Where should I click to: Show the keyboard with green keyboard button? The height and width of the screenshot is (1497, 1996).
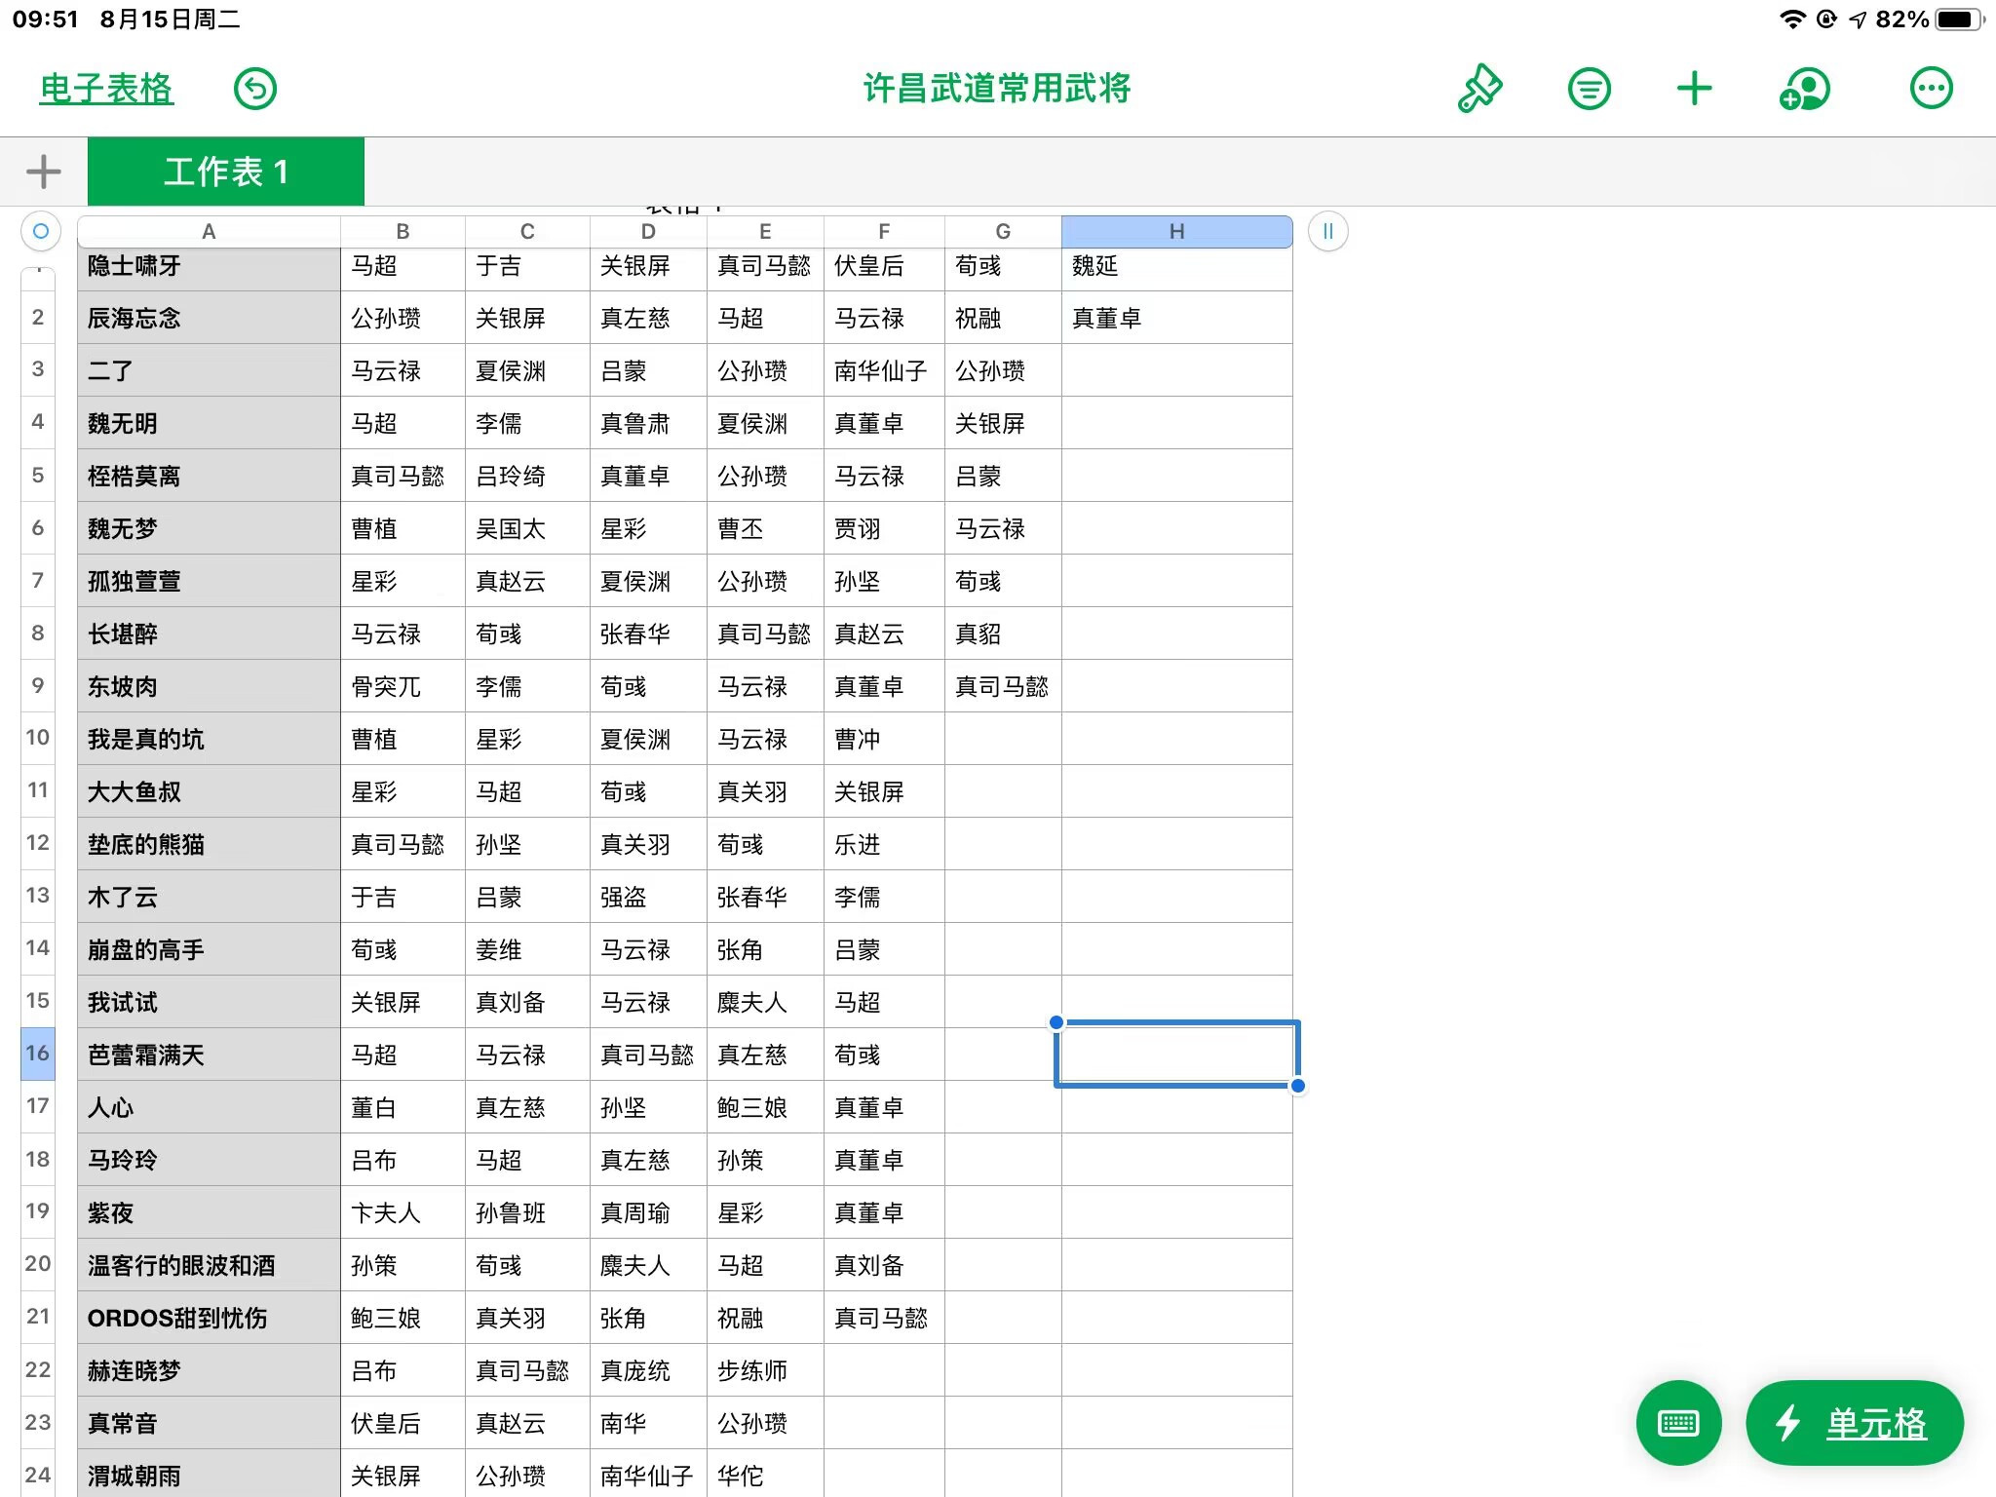(x=1678, y=1423)
